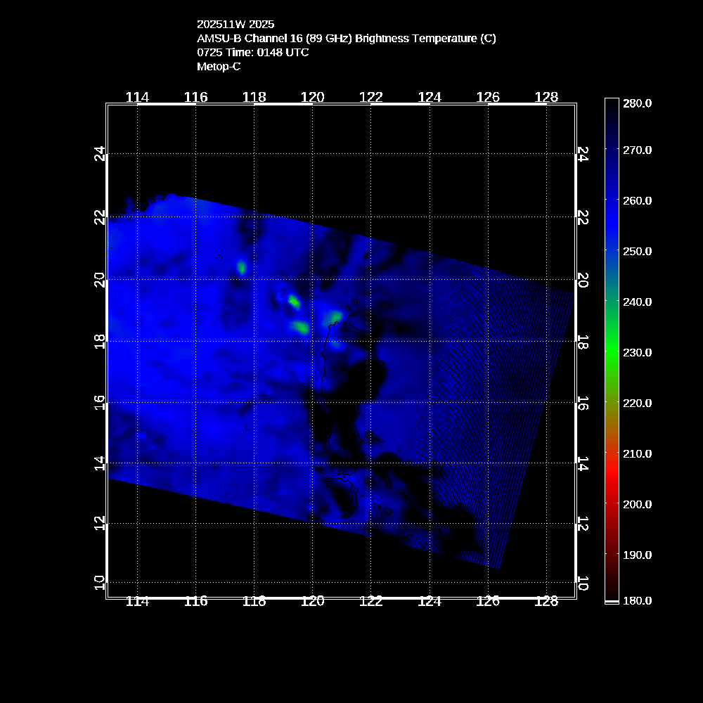Click the top-axis longitude label '128'
Screen dimensions: 703x703
[546, 97]
